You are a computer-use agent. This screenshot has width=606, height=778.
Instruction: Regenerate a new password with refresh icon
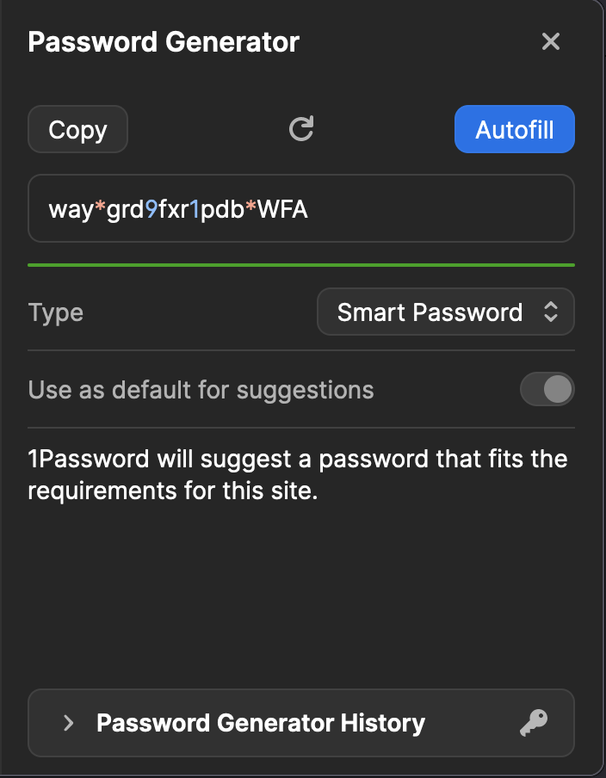pos(300,129)
